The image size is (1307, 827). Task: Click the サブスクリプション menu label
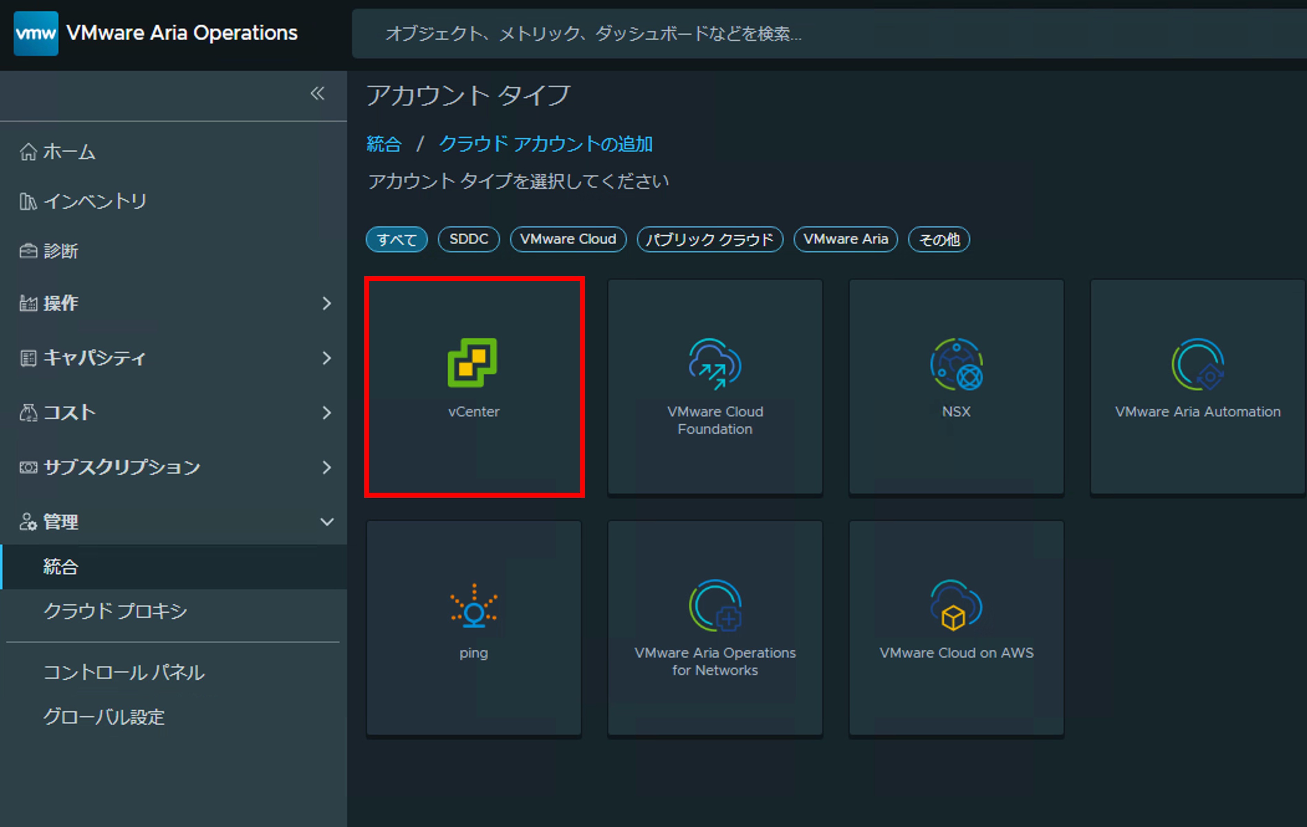tap(122, 467)
